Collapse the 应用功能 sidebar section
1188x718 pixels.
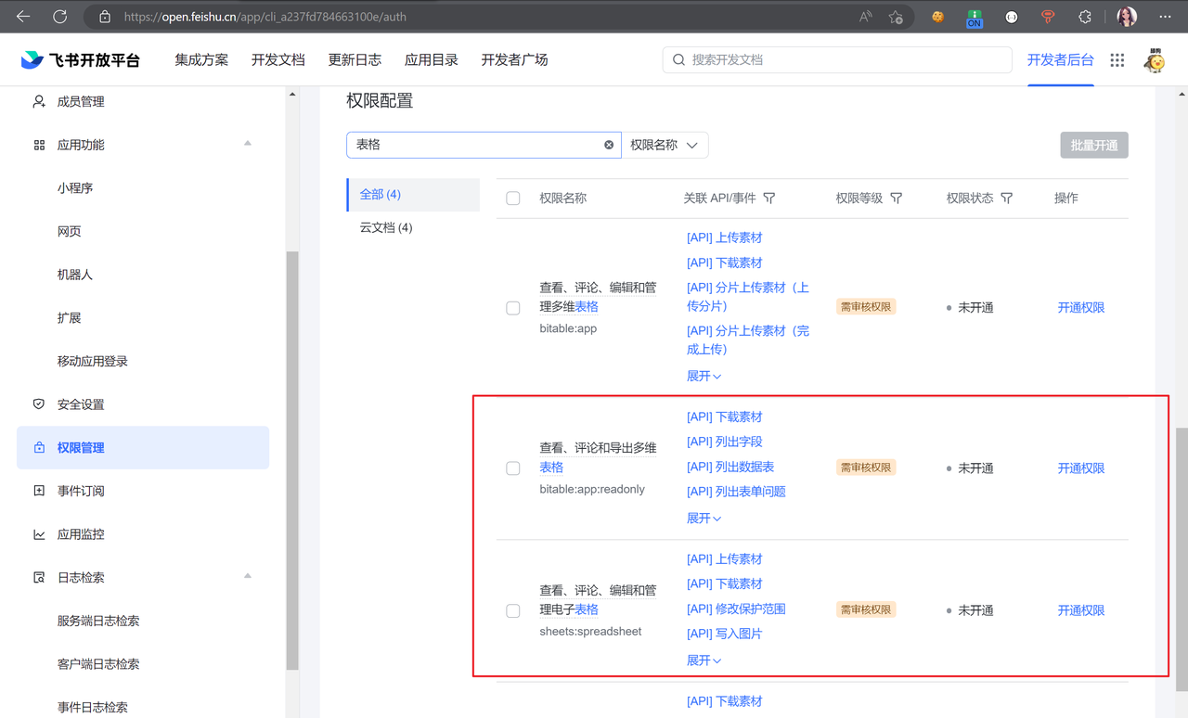248,144
